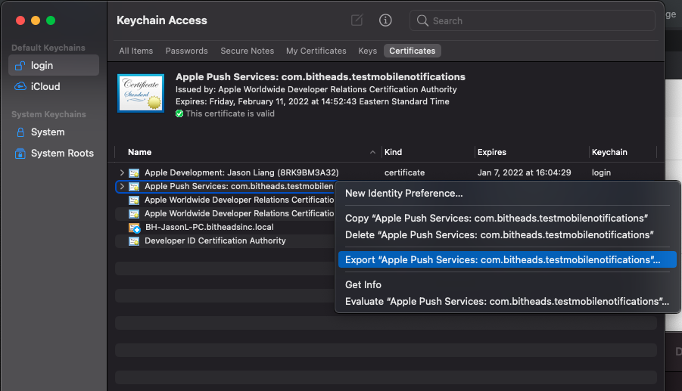This screenshot has height=391, width=682.
Task: Click the compose new note icon
Action: point(357,20)
